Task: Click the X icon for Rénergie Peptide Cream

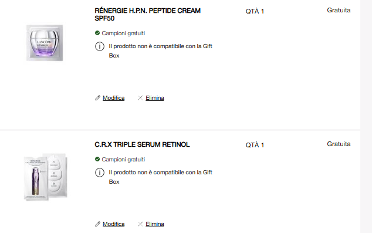Action: (140, 98)
